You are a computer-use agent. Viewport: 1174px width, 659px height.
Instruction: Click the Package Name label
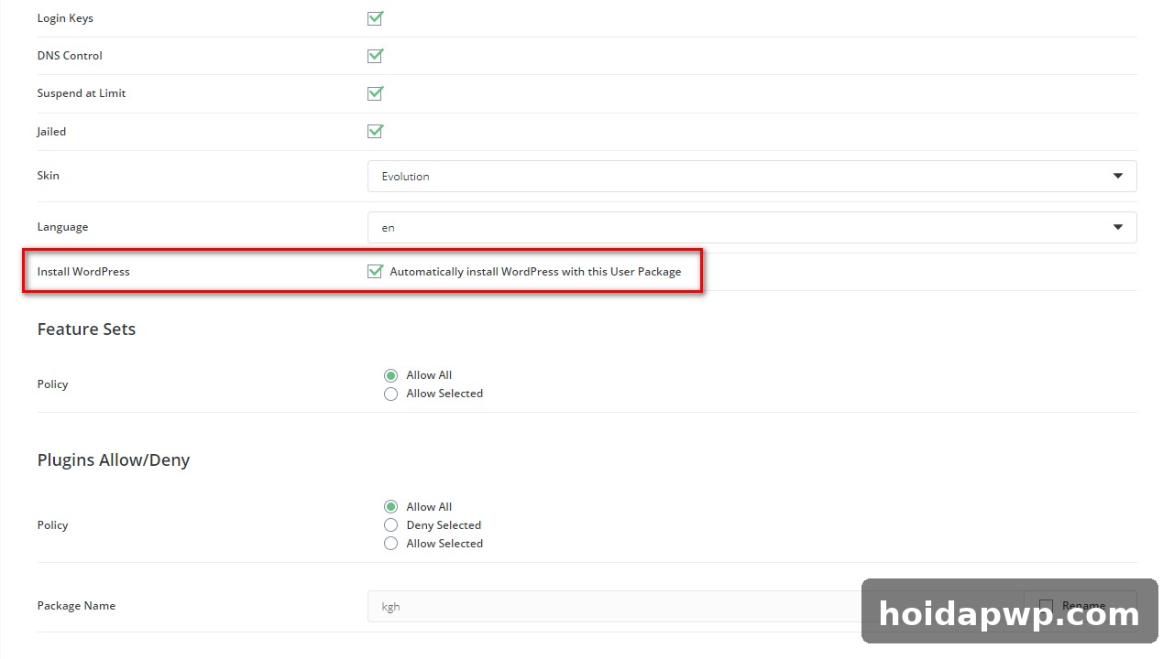click(76, 606)
